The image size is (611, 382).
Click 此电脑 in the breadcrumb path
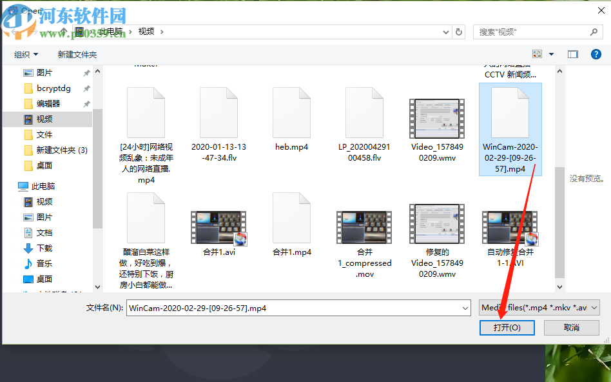click(x=112, y=30)
